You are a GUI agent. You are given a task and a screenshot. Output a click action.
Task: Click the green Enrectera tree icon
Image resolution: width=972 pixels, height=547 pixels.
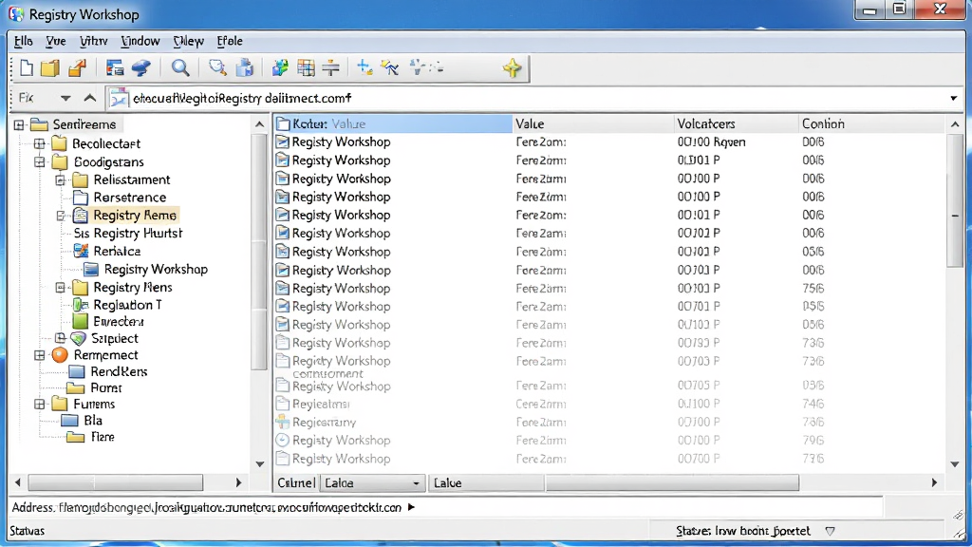coord(80,321)
